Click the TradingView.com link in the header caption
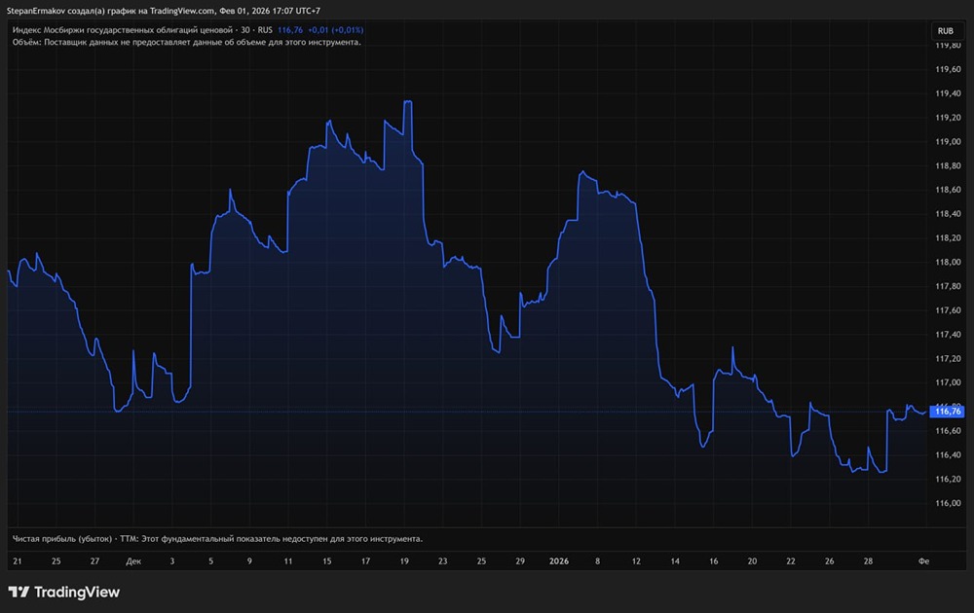The height and width of the screenshot is (613, 974). pyautogui.click(x=183, y=11)
